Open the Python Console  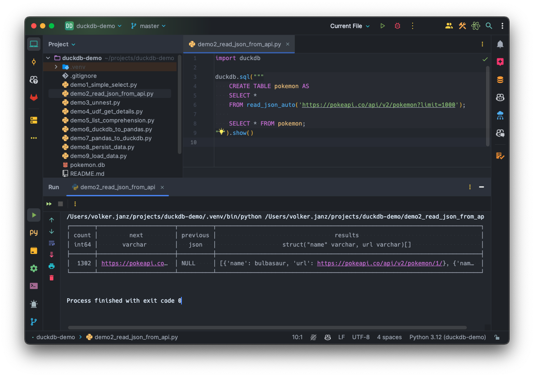pyautogui.click(x=33, y=232)
